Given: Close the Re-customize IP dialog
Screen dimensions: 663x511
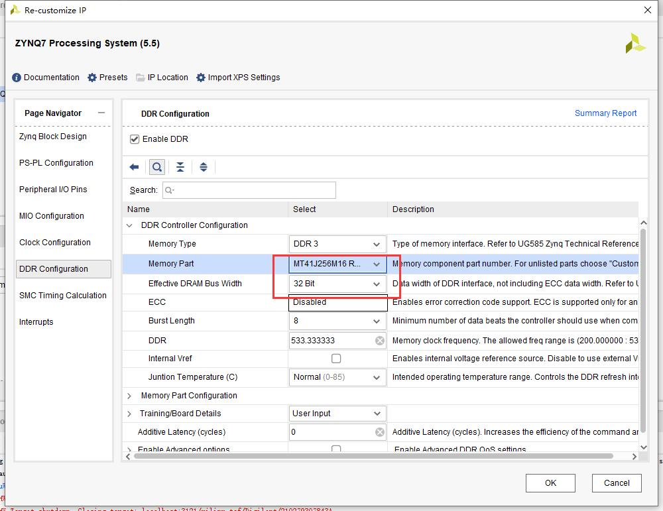Looking at the screenshot, I should [x=647, y=10].
